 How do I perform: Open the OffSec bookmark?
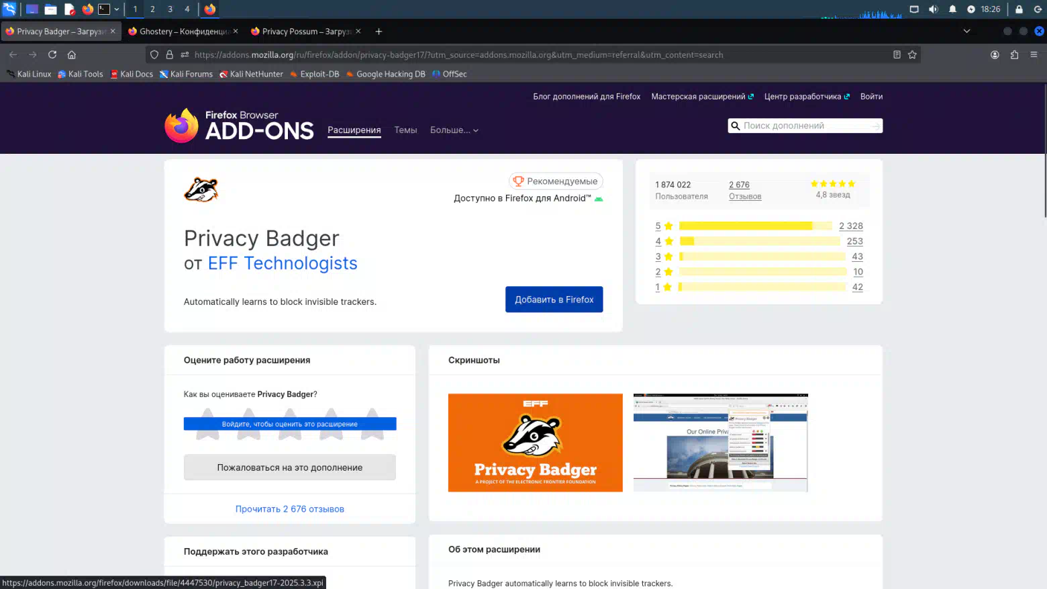449,75
